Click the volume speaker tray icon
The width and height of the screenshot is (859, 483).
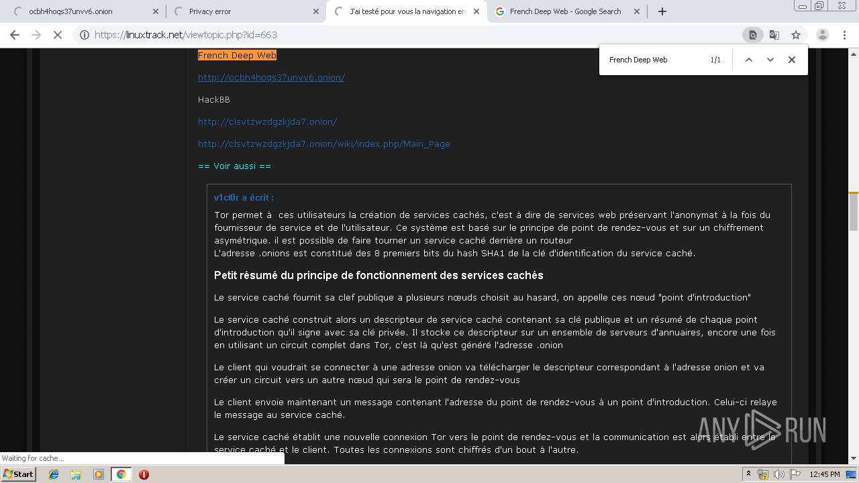point(779,474)
